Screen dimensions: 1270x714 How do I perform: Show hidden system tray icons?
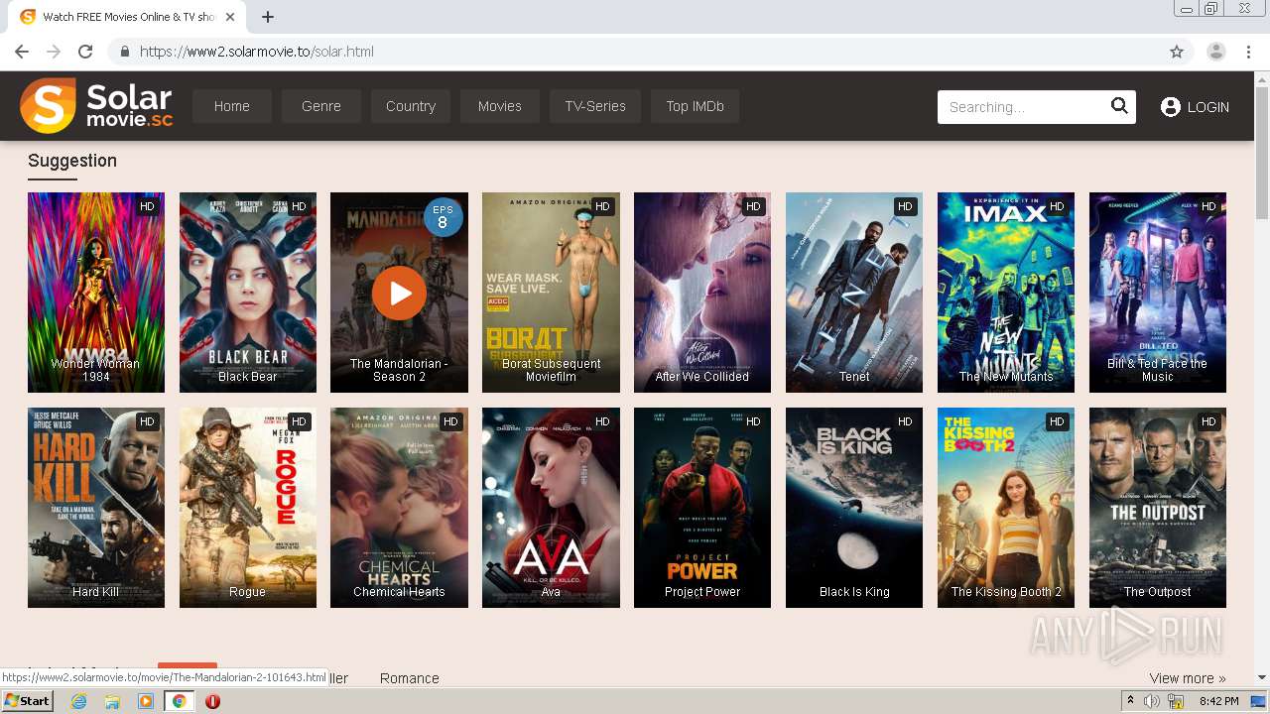[1129, 701]
